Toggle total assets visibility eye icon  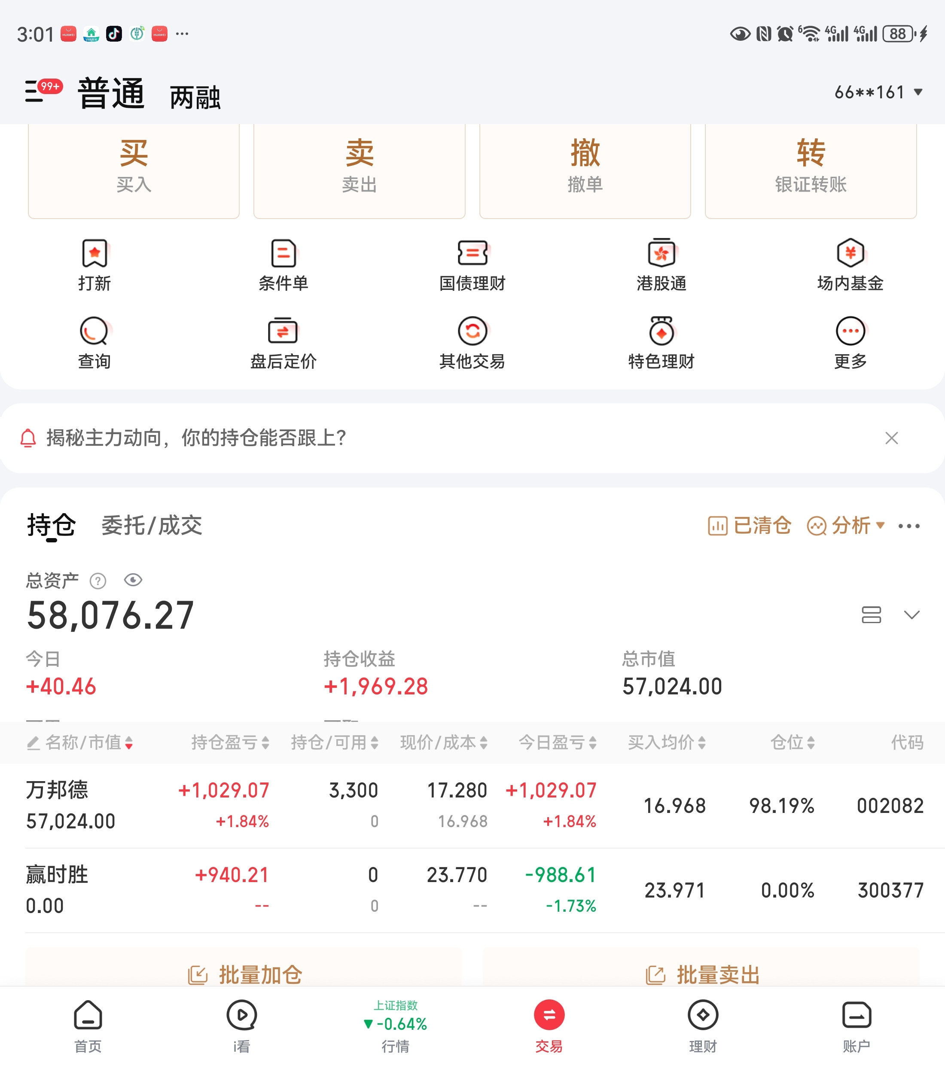[x=133, y=580]
